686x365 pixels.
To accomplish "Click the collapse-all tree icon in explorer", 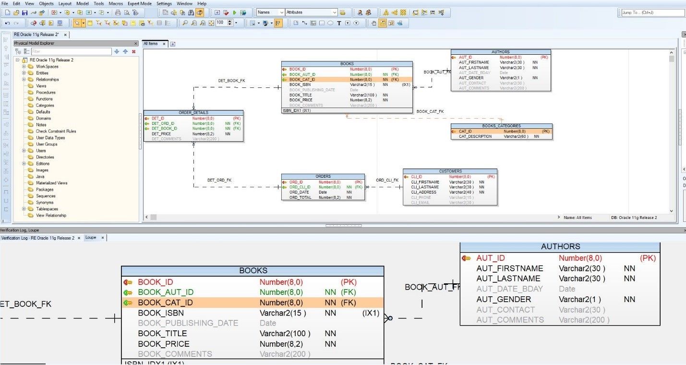I will click(26, 51).
